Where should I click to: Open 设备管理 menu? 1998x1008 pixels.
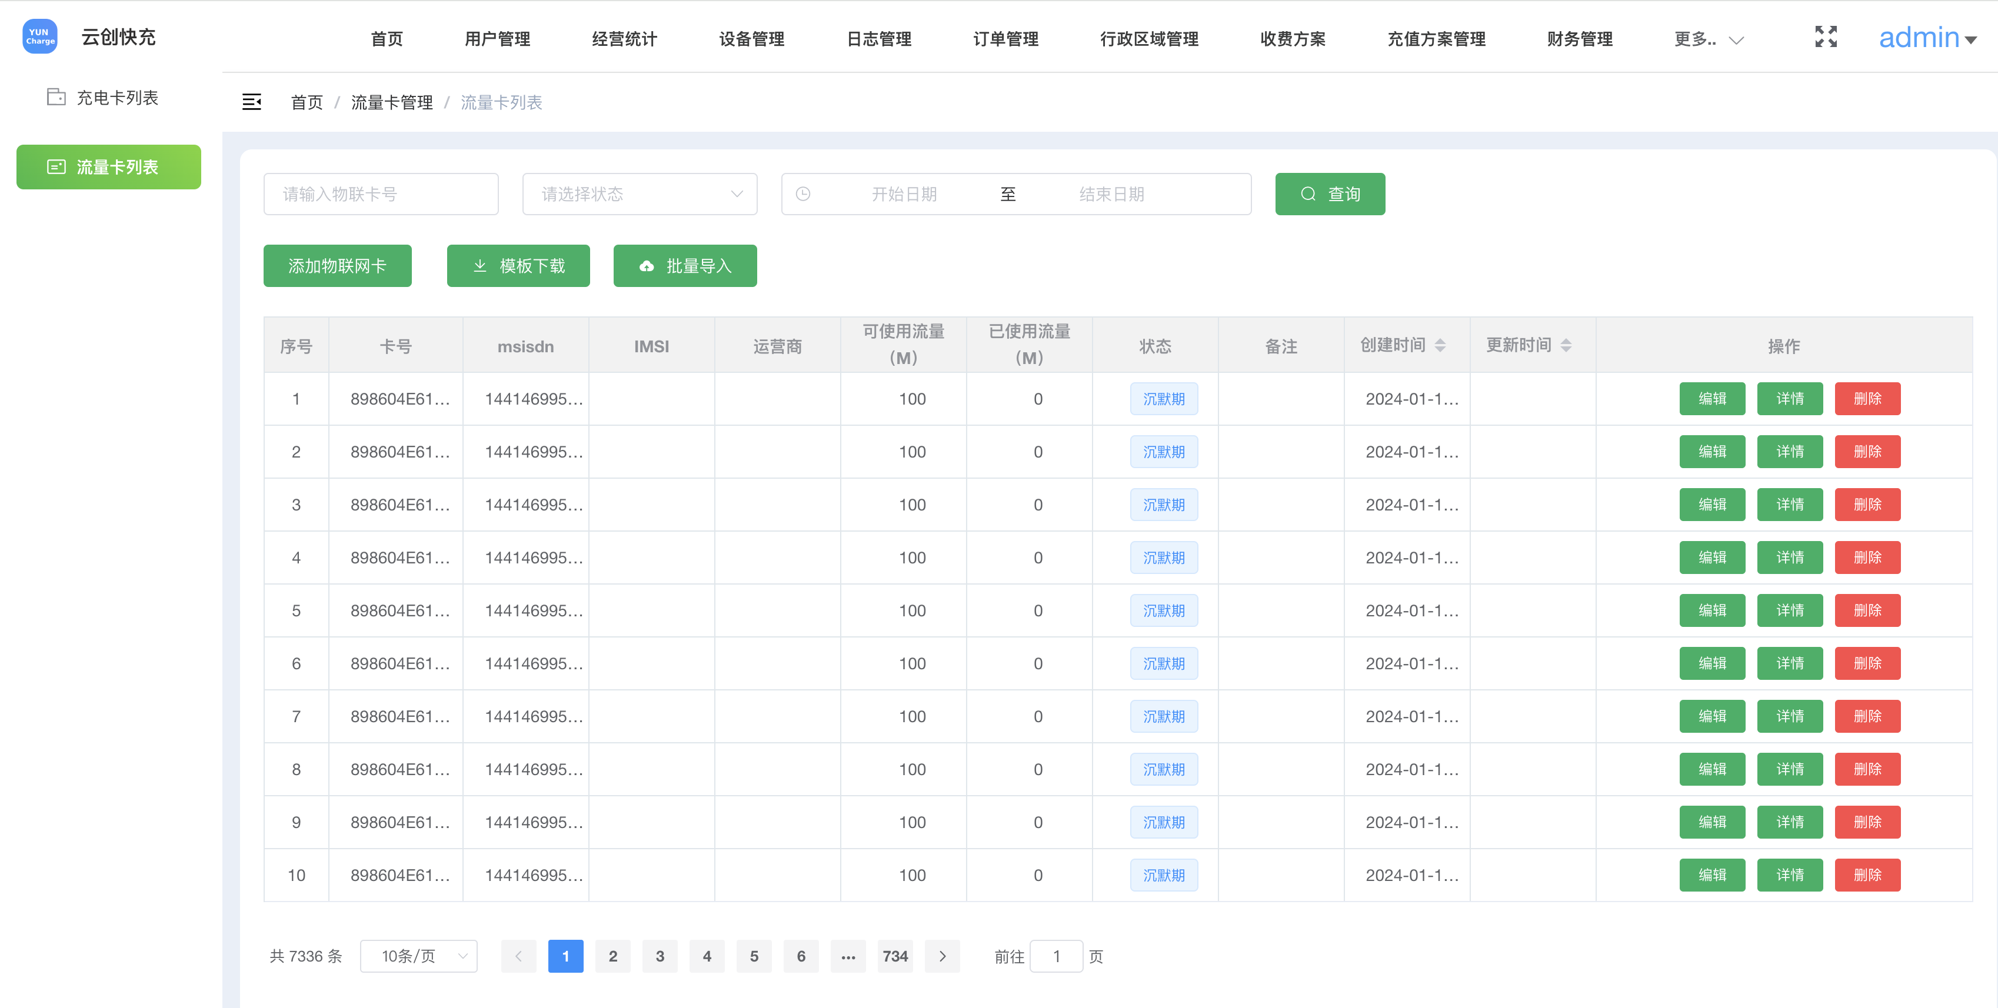tap(751, 39)
